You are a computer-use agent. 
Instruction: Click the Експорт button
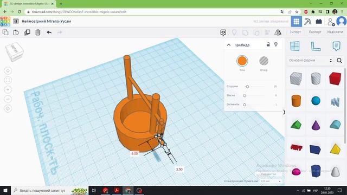315,32
